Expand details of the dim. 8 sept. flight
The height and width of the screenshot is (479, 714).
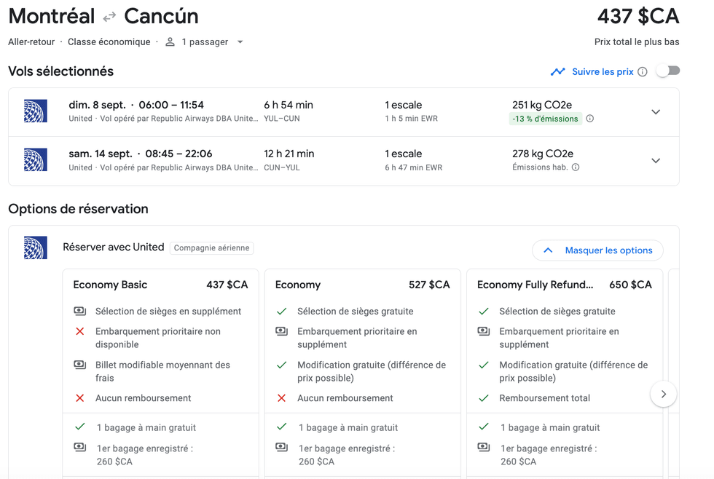pyautogui.click(x=656, y=111)
